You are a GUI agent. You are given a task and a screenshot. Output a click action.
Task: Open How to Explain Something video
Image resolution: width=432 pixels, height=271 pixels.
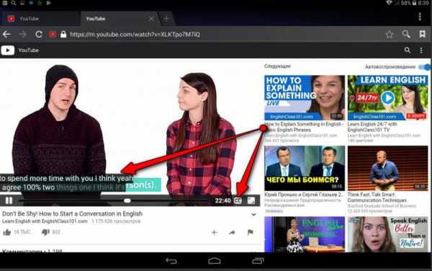[x=305, y=97]
